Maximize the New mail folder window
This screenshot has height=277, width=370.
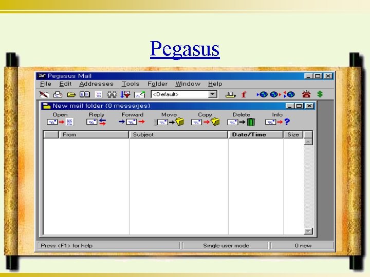299,106
